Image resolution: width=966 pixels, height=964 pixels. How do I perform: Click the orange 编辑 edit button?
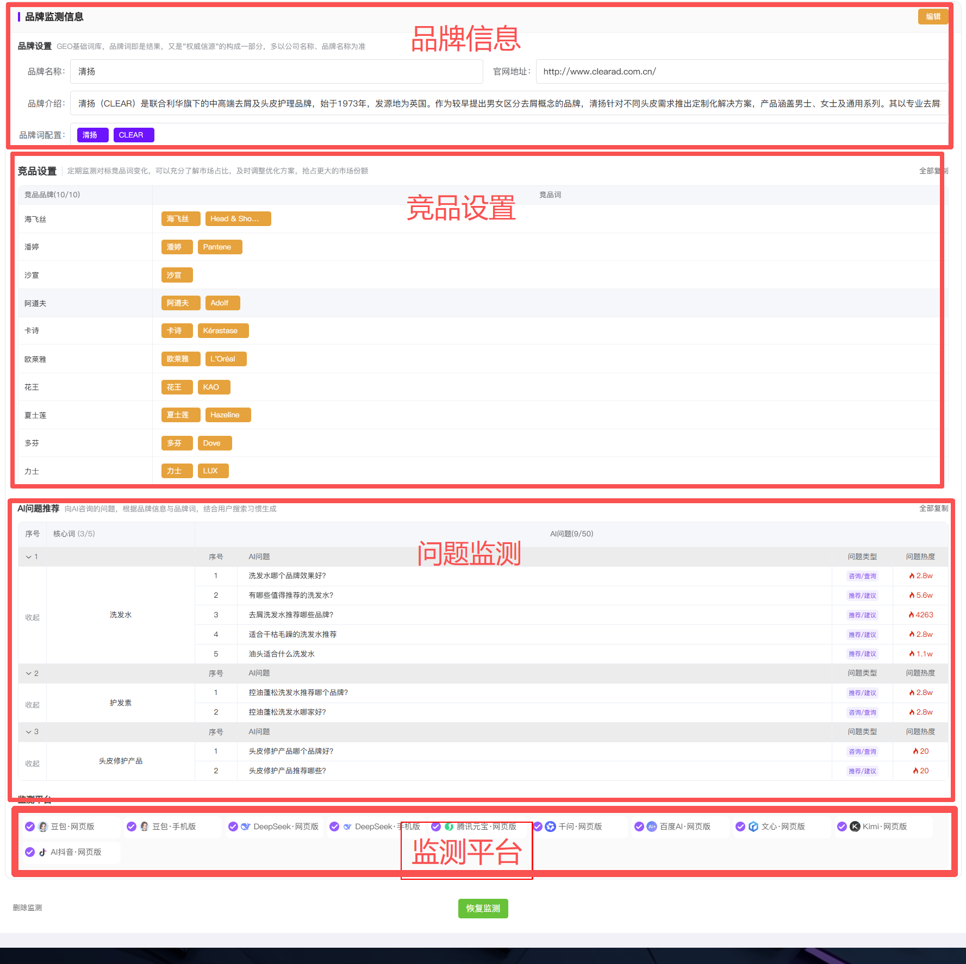pos(933,17)
